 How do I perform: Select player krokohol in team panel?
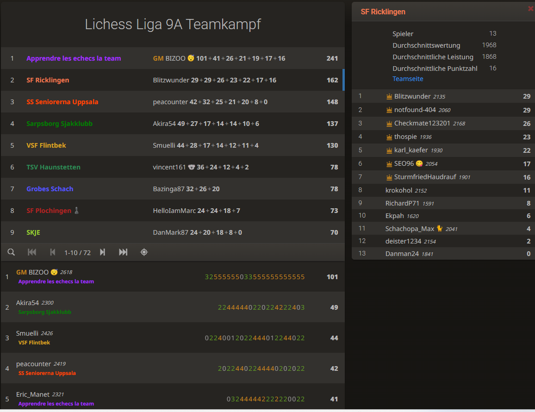(443, 190)
